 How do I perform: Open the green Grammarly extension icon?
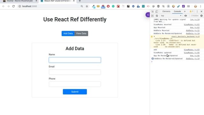point(113,6)
